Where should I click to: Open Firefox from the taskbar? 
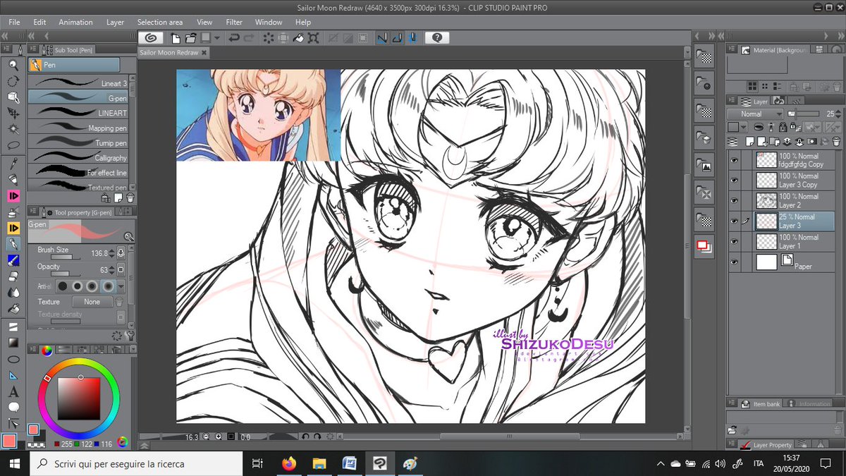coord(288,463)
